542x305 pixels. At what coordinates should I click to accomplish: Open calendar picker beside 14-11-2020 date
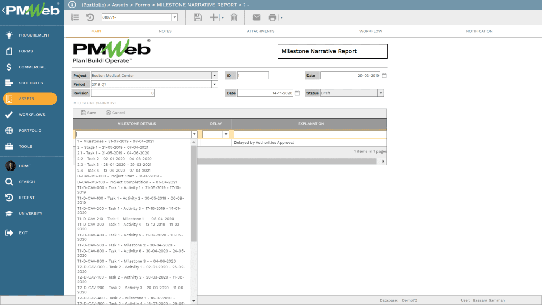(297, 93)
